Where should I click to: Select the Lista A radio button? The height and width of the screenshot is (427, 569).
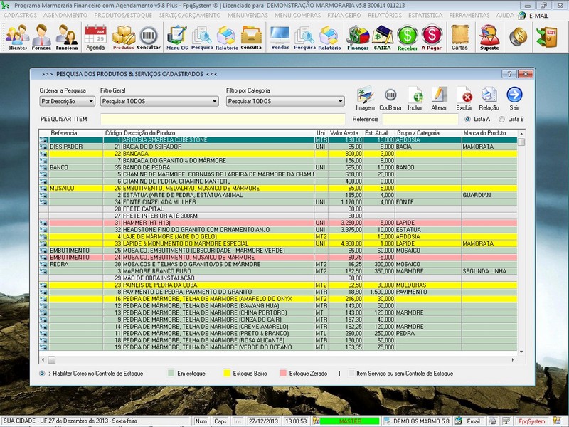tap(468, 119)
